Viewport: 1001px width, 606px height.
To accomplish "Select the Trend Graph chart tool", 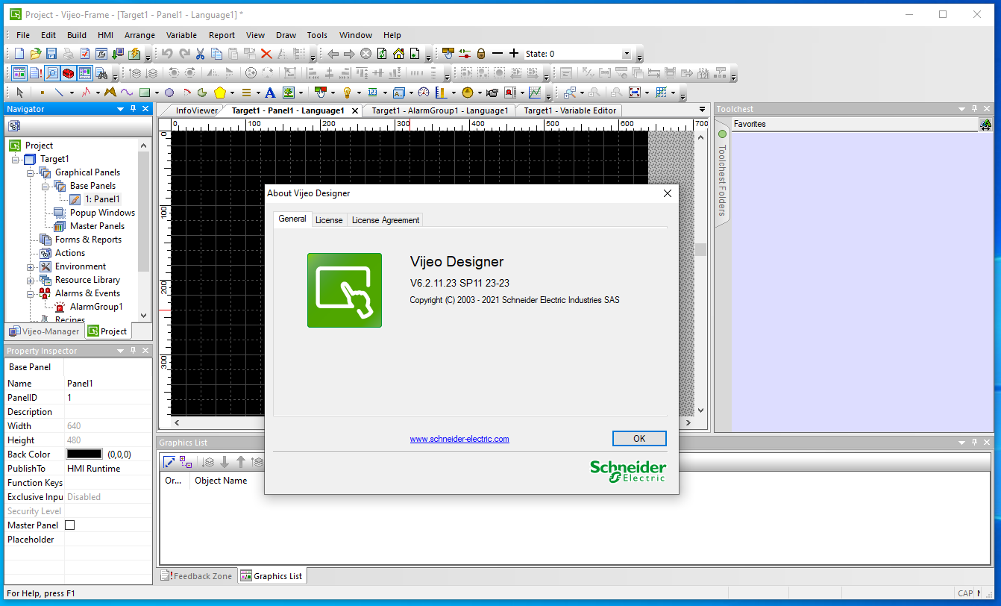I will pyautogui.click(x=536, y=93).
